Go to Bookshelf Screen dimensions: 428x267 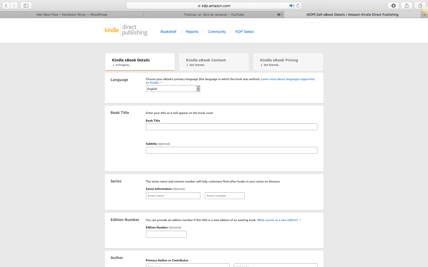[168, 32]
